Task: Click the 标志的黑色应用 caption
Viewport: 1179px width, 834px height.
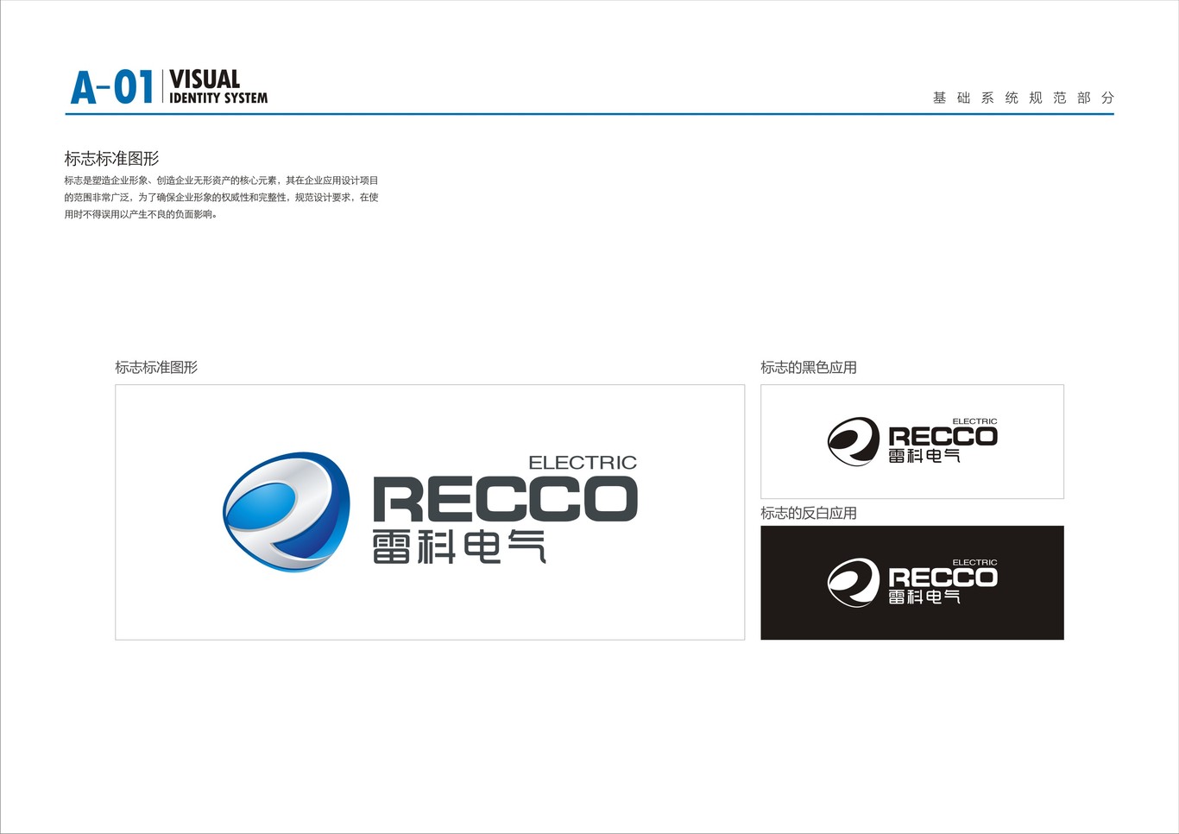Action: [x=809, y=368]
